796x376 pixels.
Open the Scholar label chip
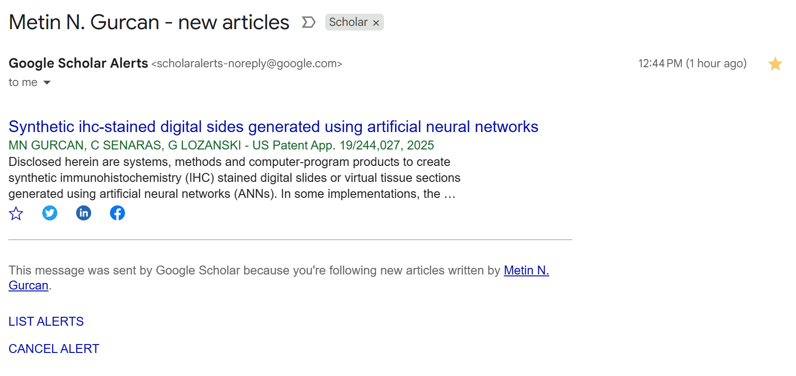tap(348, 22)
